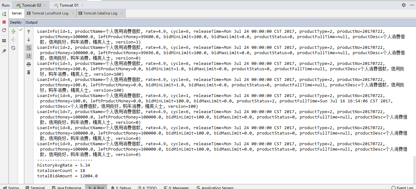Close the Tomcat Localhost Log tab

tap(73, 13)
